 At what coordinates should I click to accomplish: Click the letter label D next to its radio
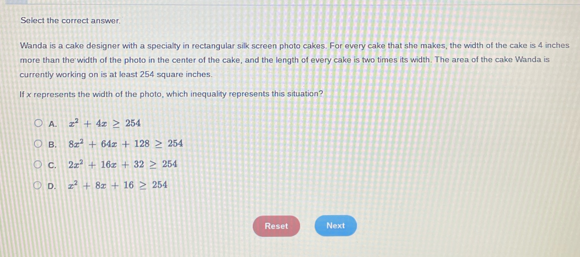point(52,186)
